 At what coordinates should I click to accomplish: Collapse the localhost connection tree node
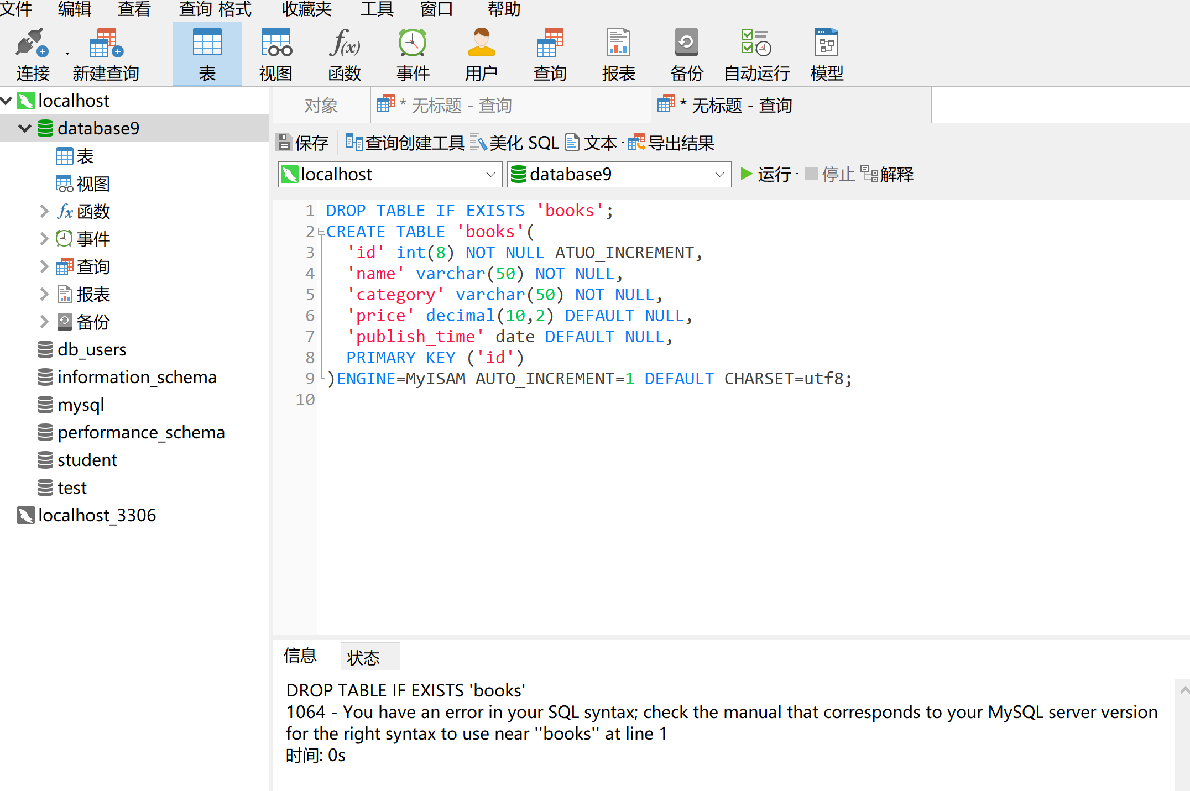[7, 101]
